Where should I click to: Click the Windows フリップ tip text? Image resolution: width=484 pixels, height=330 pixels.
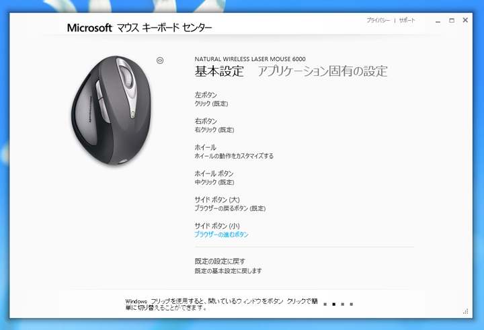coord(221,304)
